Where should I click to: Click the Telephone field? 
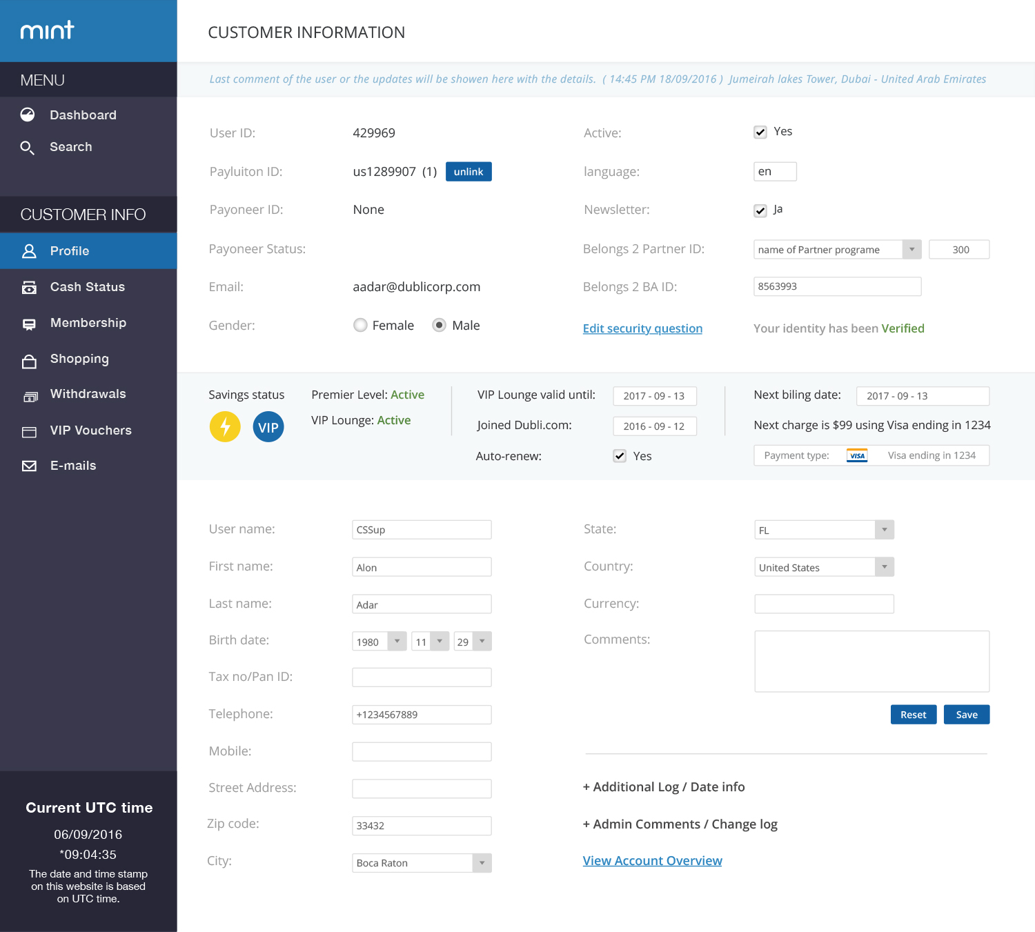point(422,715)
